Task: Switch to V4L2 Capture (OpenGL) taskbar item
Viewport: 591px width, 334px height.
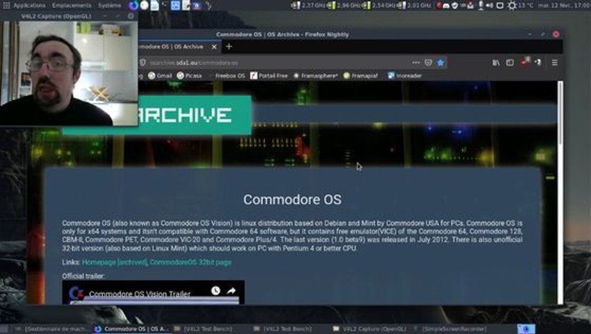Action: 370,329
